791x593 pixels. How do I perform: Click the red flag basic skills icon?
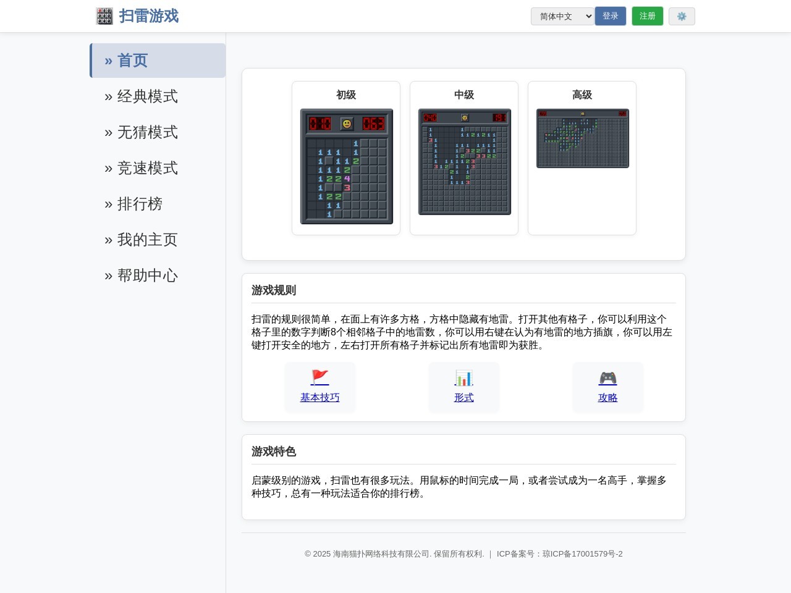pos(319,377)
